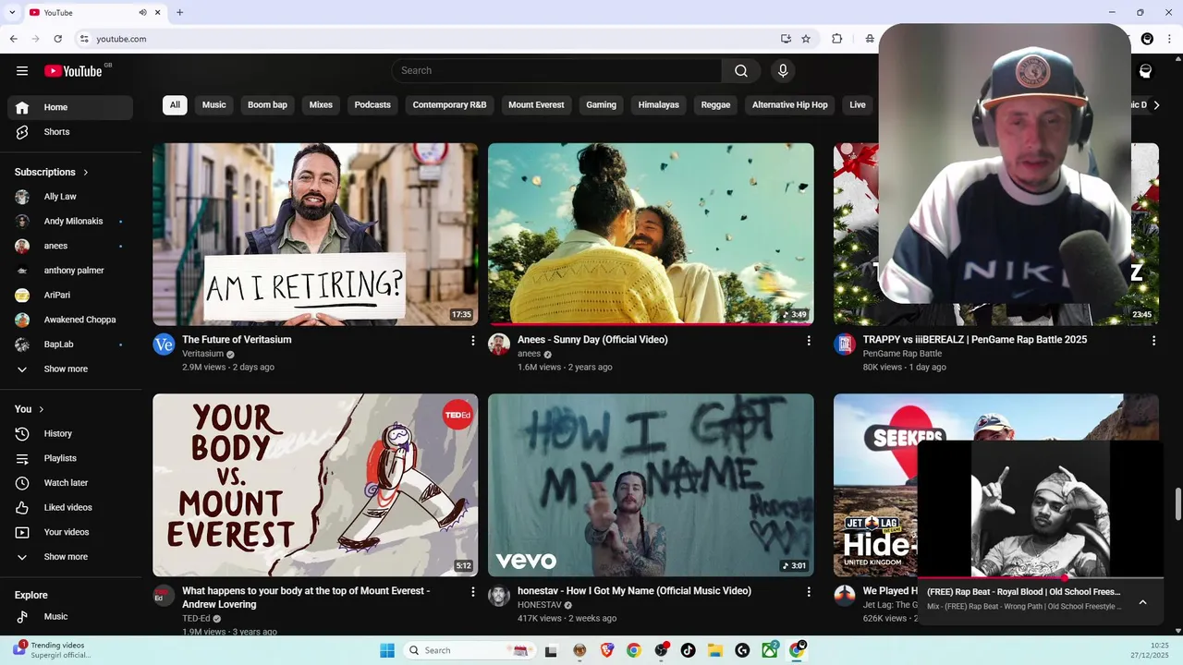Open Windows Start menu

(387, 650)
